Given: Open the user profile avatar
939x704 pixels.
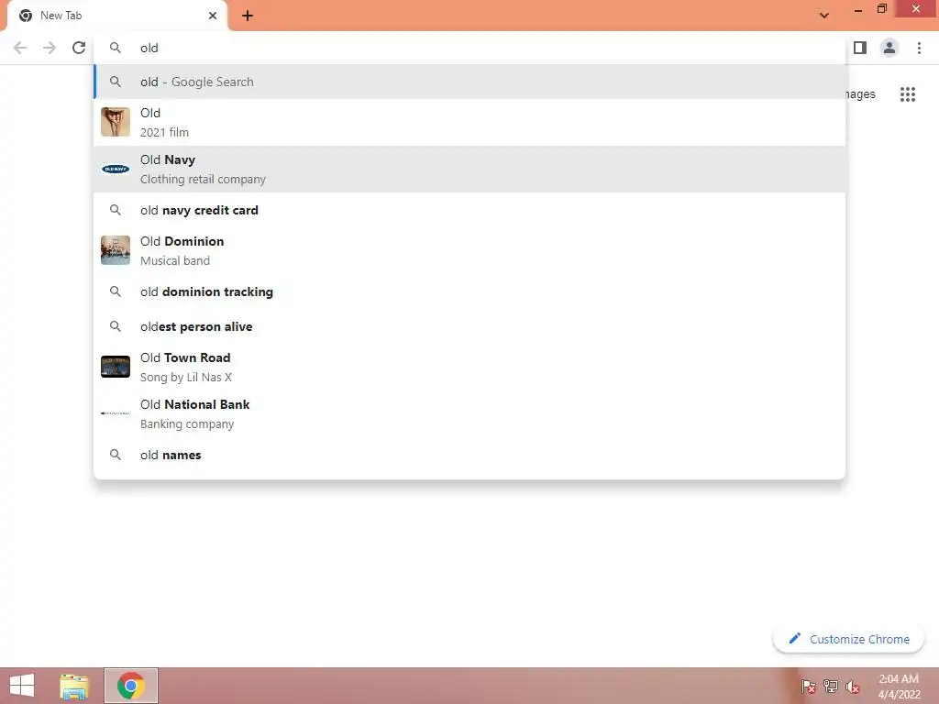Looking at the screenshot, I should 889,48.
